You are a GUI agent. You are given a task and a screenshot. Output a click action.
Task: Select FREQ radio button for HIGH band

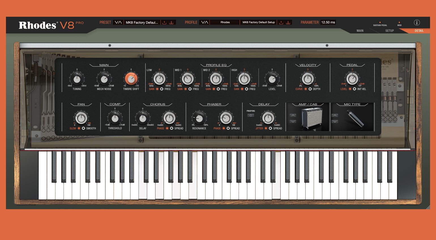coord(247,89)
